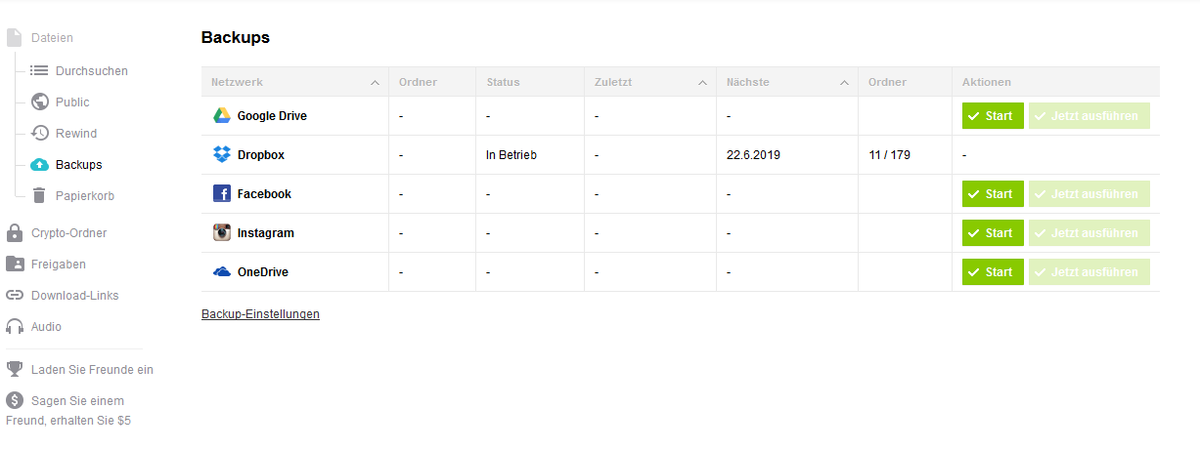Click the Papierkorb trash icon
The height and width of the screenshot is (449, 1200).
39,196
